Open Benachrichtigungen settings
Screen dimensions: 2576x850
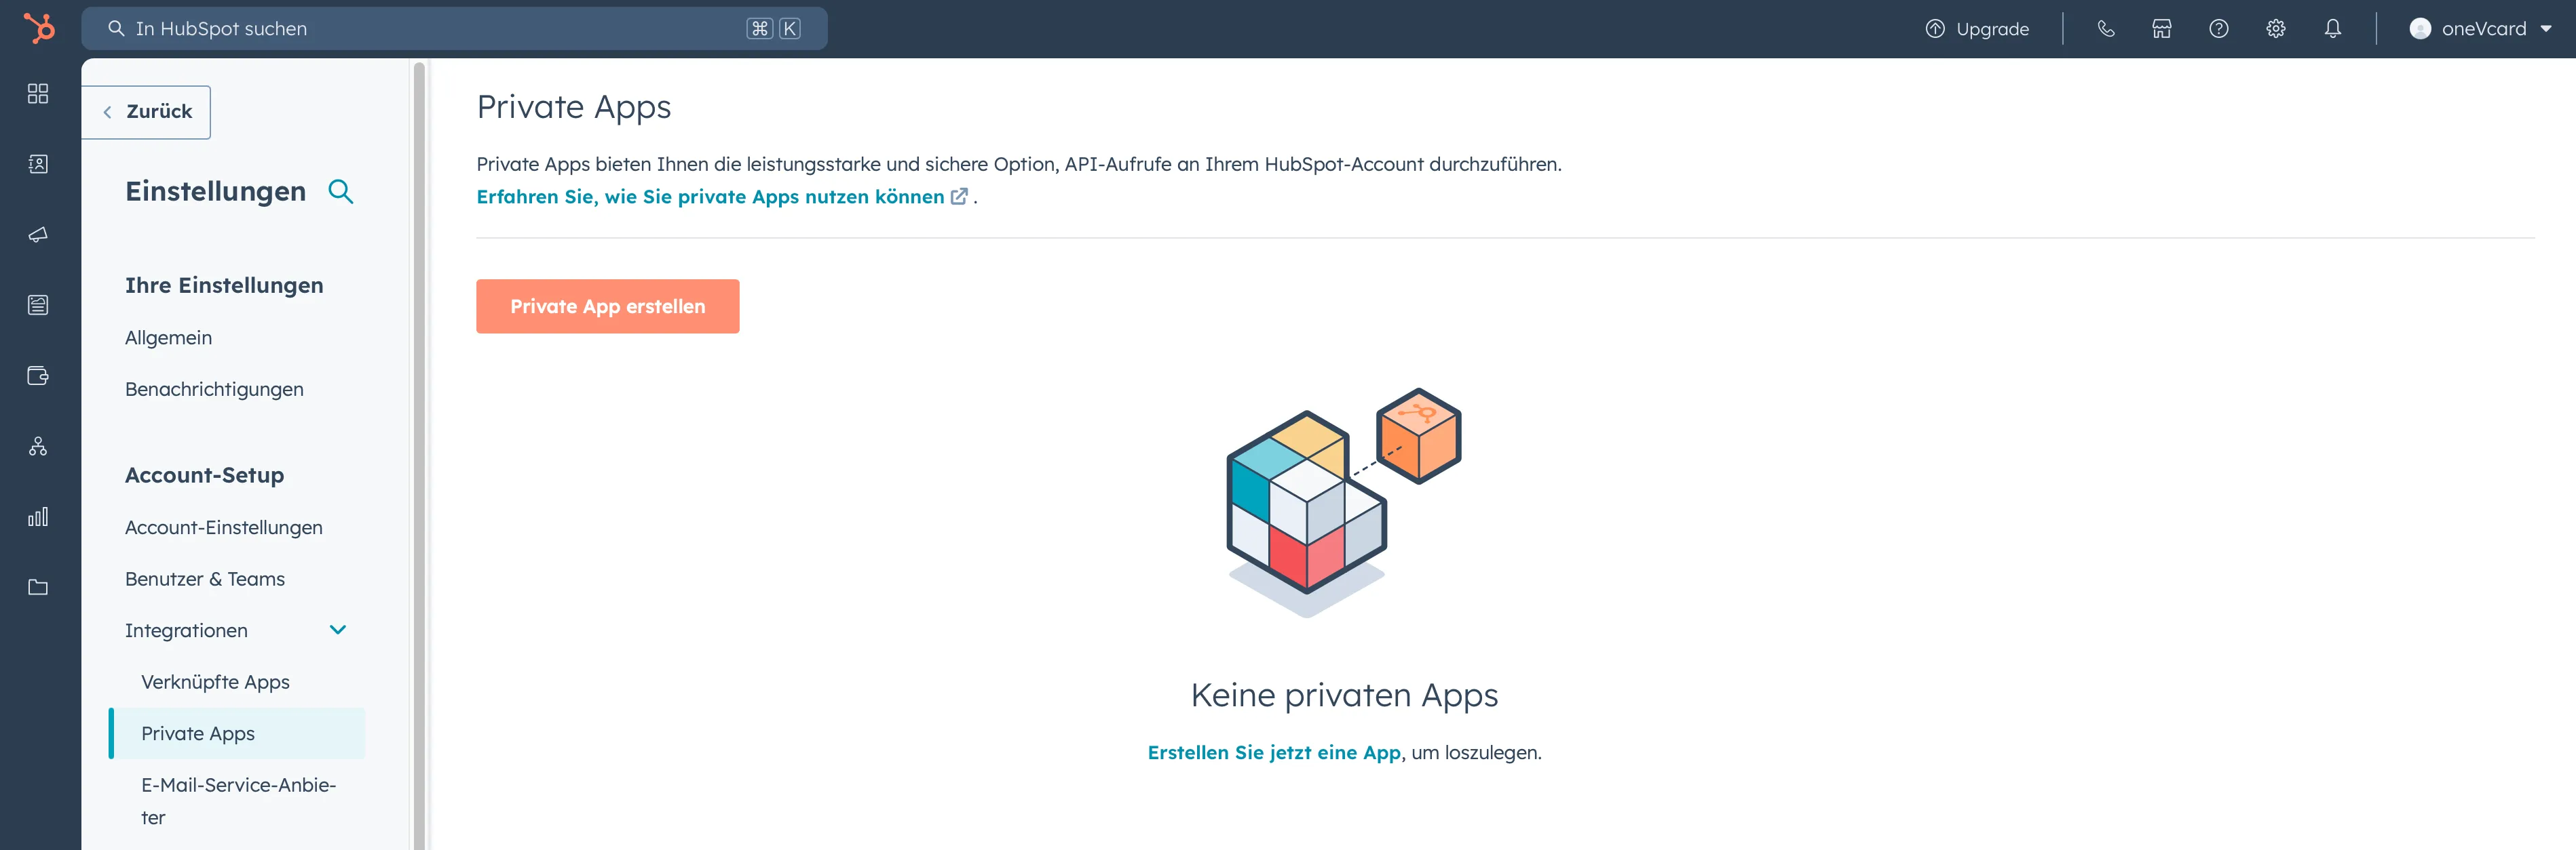(x=214, y=390)
